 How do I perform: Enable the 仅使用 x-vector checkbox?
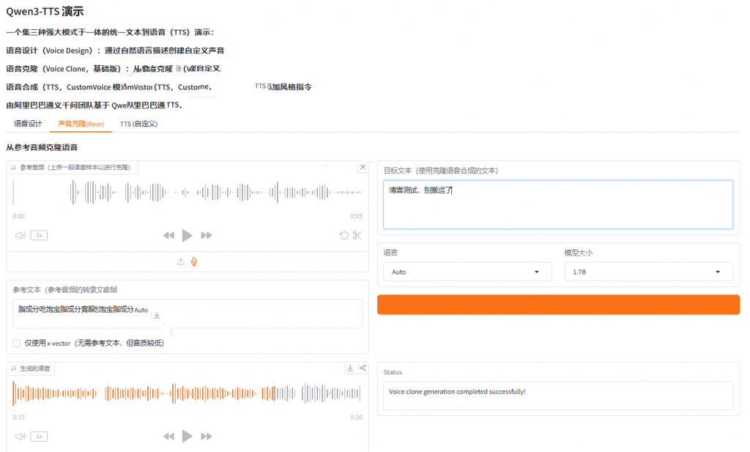17,343
